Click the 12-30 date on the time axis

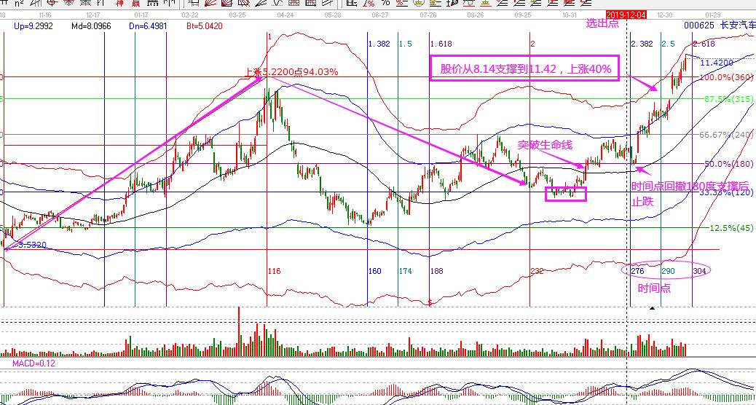click(664, 14)
